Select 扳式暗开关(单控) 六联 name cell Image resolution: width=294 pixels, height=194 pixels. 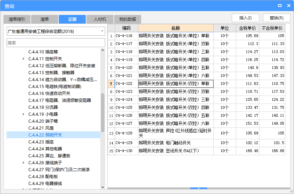coord(176,76)
